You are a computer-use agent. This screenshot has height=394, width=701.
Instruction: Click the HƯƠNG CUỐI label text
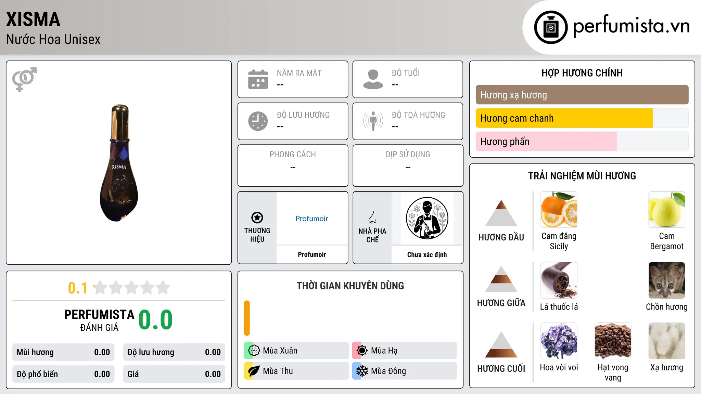[501, 369]
